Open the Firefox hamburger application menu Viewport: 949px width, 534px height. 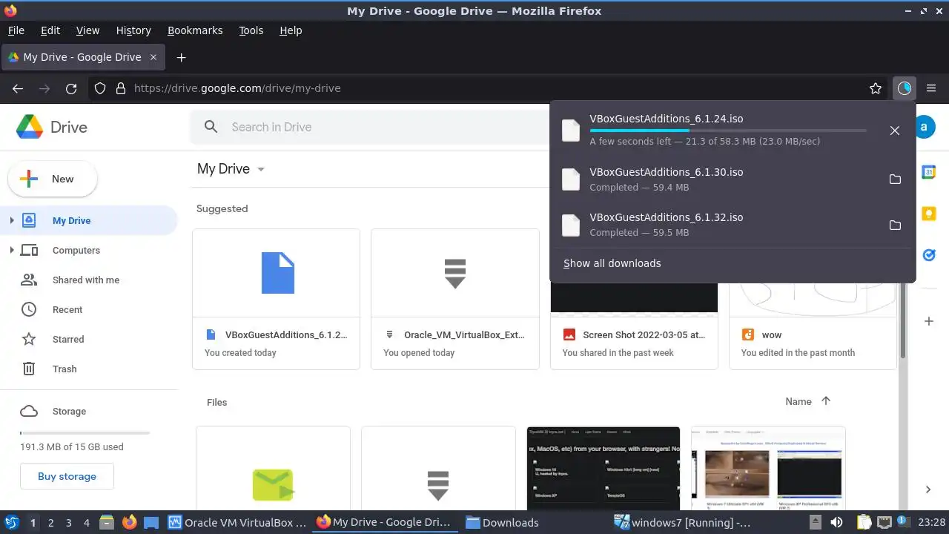point(932,88)
